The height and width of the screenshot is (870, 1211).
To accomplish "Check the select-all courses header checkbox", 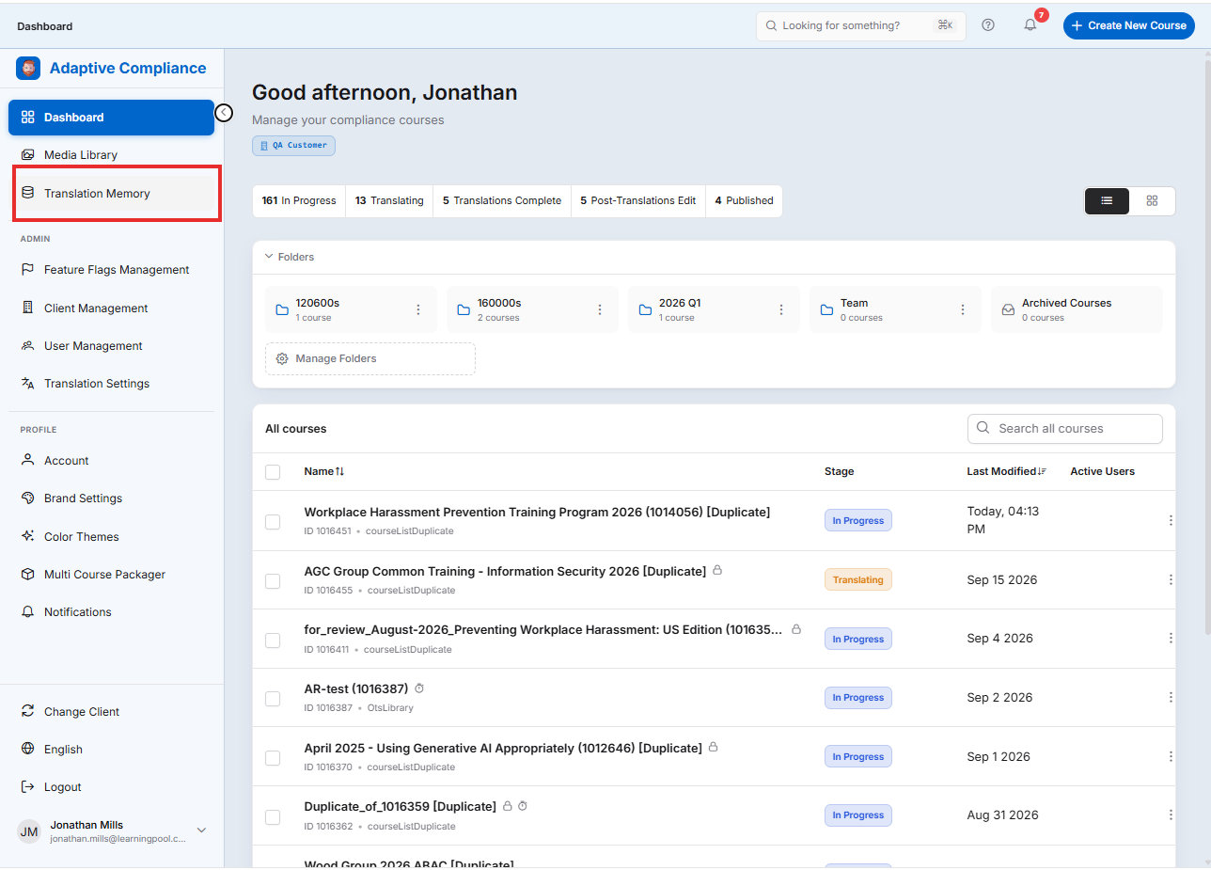I will [273, 472].
